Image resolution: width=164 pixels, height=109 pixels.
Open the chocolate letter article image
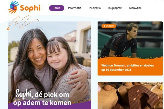coord(130,95)
